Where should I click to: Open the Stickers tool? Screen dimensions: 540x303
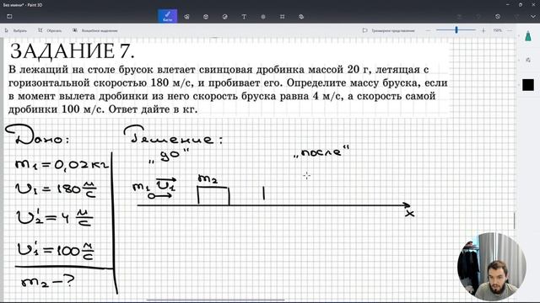225,17
